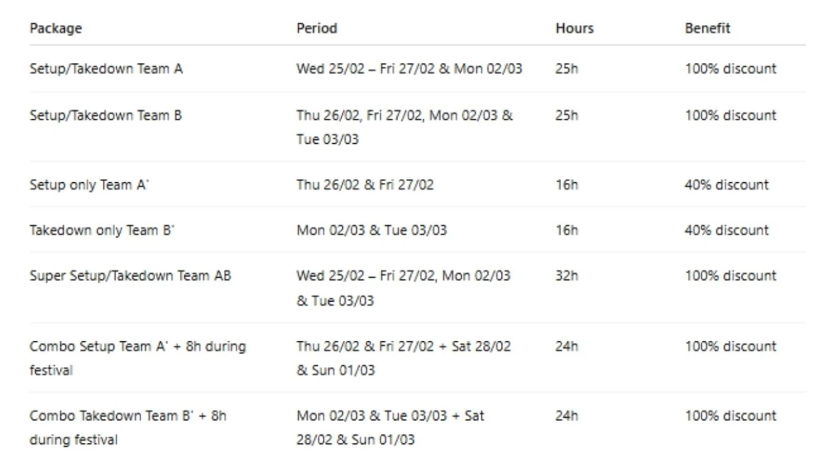Screen dimensions: 822x462
Task: Click the Thu 26/02 & Fri 27/02 period cell
Action: (x=365, y=185)
